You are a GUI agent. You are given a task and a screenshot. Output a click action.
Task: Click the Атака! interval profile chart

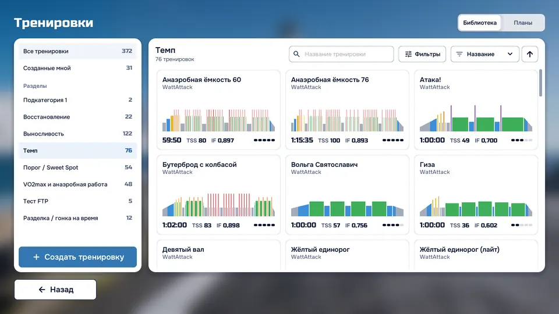tap(476, 119)
